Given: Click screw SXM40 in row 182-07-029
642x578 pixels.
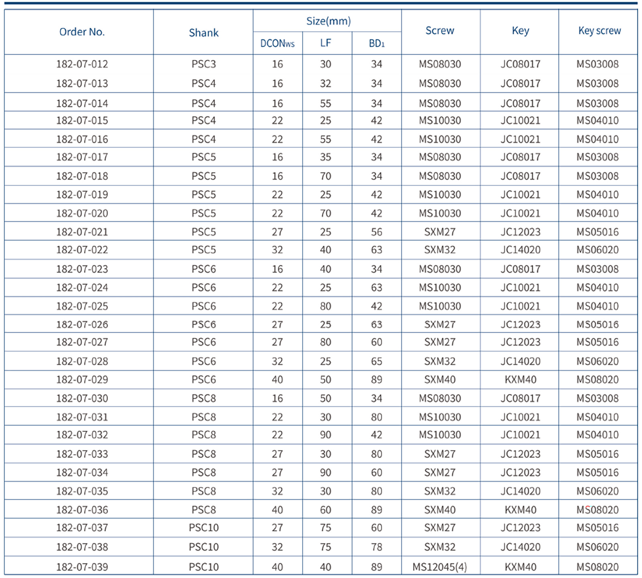Looking at the screenshot, I should tap(440, 380).
